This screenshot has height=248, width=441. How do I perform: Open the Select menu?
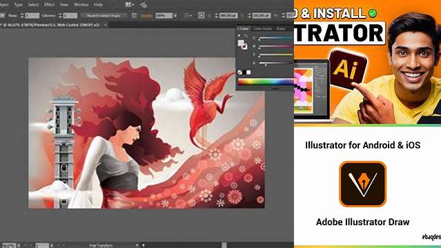coord(33,5)
